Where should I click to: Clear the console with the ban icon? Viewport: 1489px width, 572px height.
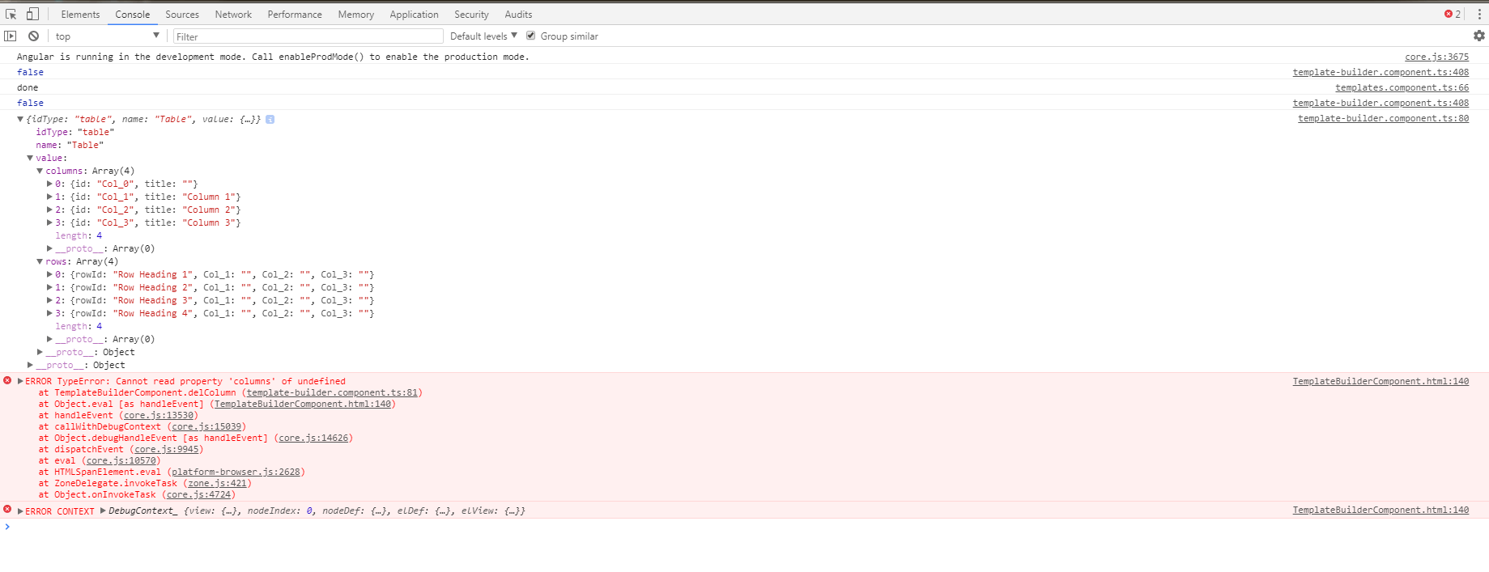click(x=33, y=36)
